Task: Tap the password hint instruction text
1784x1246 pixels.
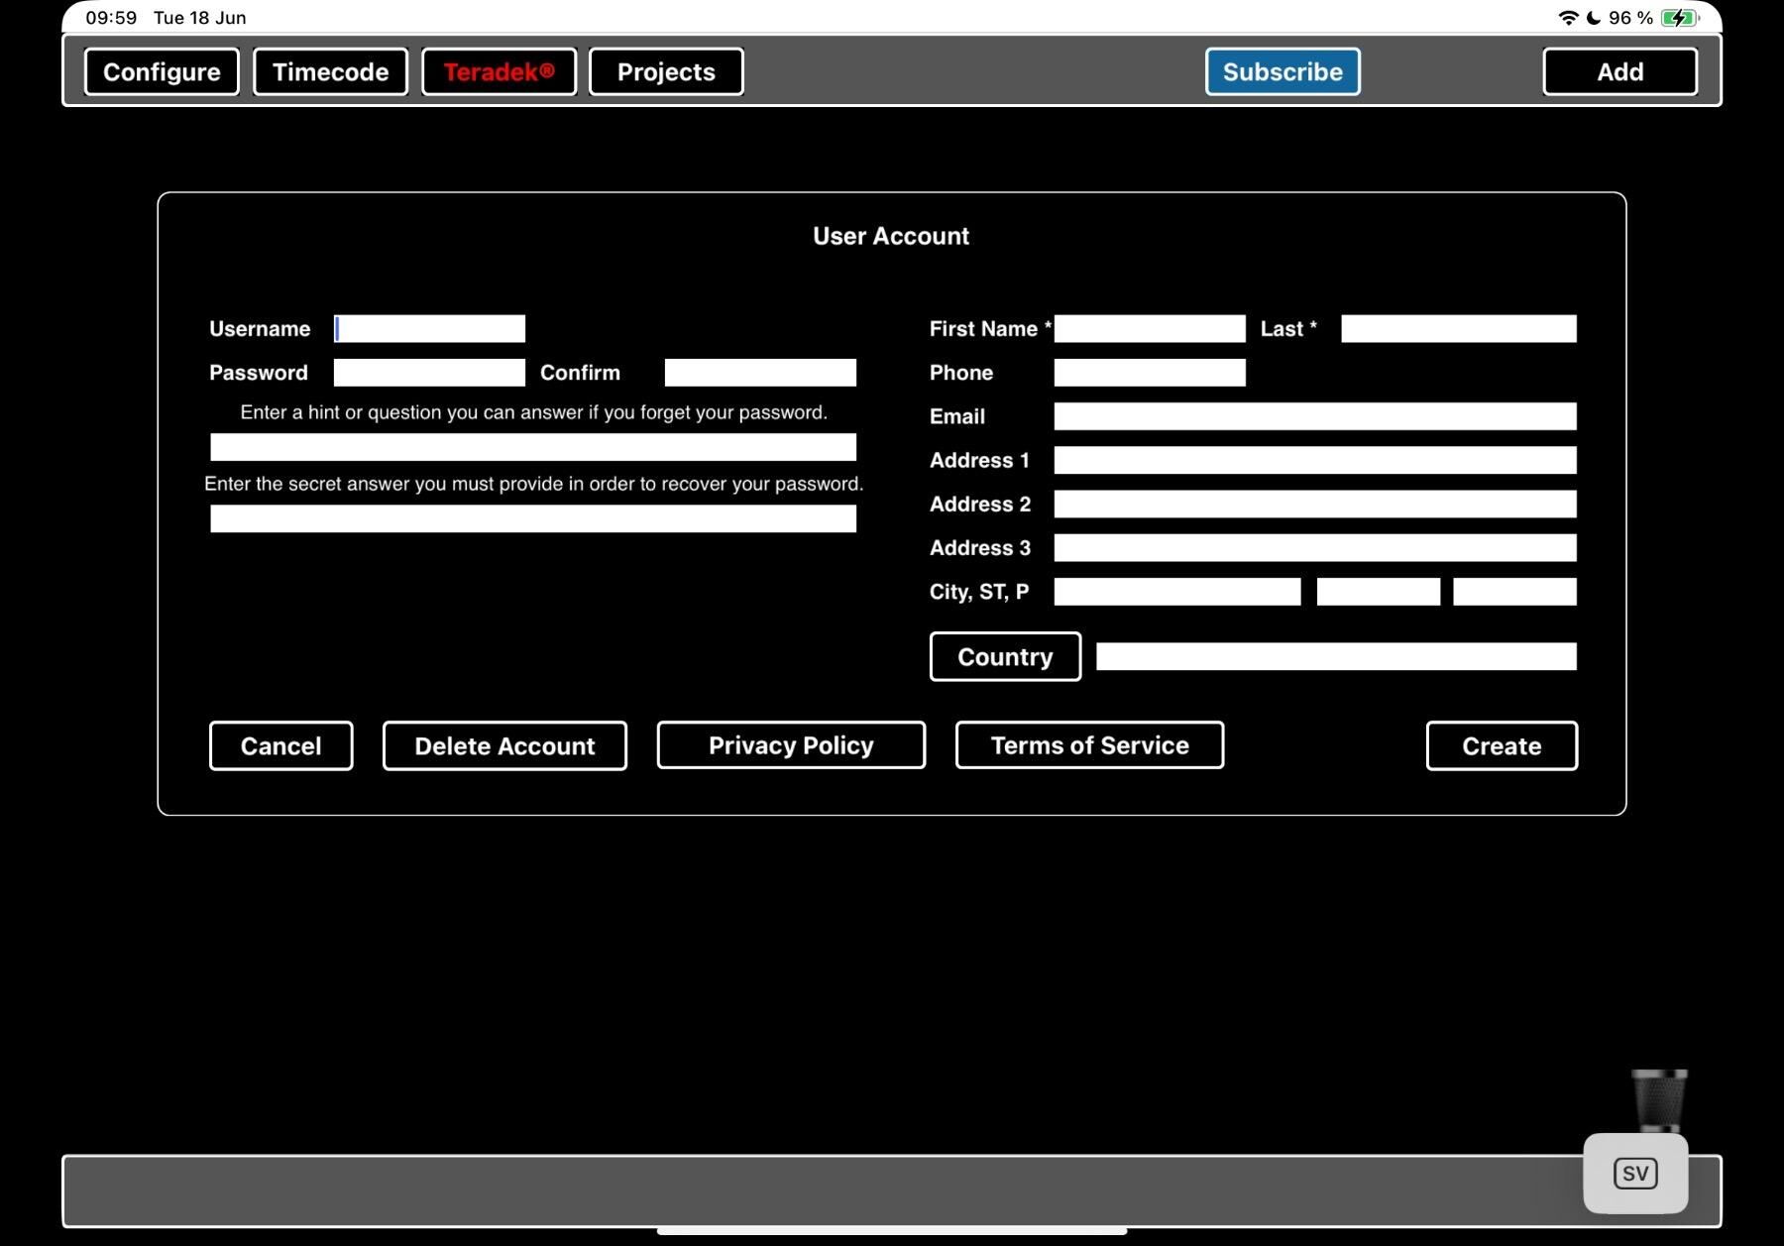Action: click(533, 412)
